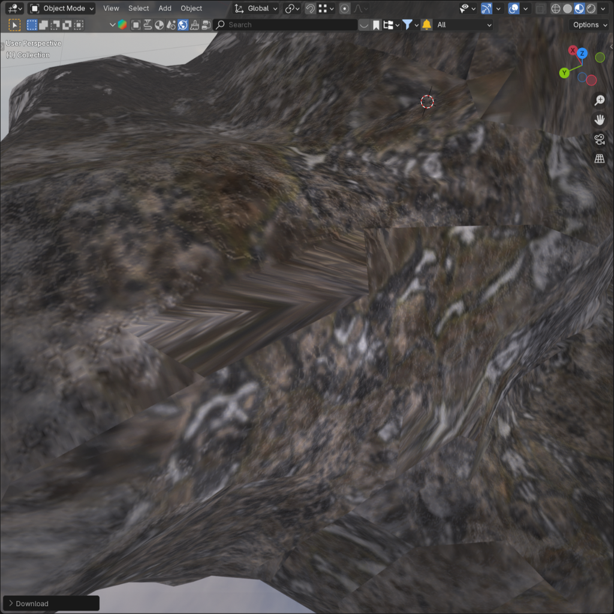Toggle snapping with the magnet icon
The width and height of the screenshot is (614, 614).
pos(310,8)
